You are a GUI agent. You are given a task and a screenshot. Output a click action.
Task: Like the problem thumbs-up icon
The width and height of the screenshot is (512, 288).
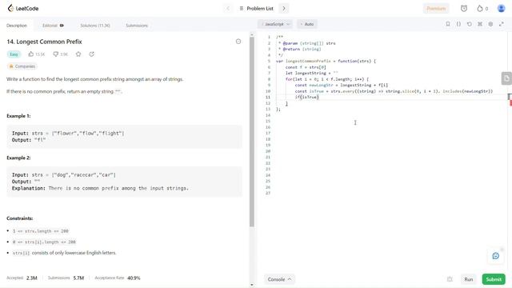pyautogui.click(x=30, y=54)
